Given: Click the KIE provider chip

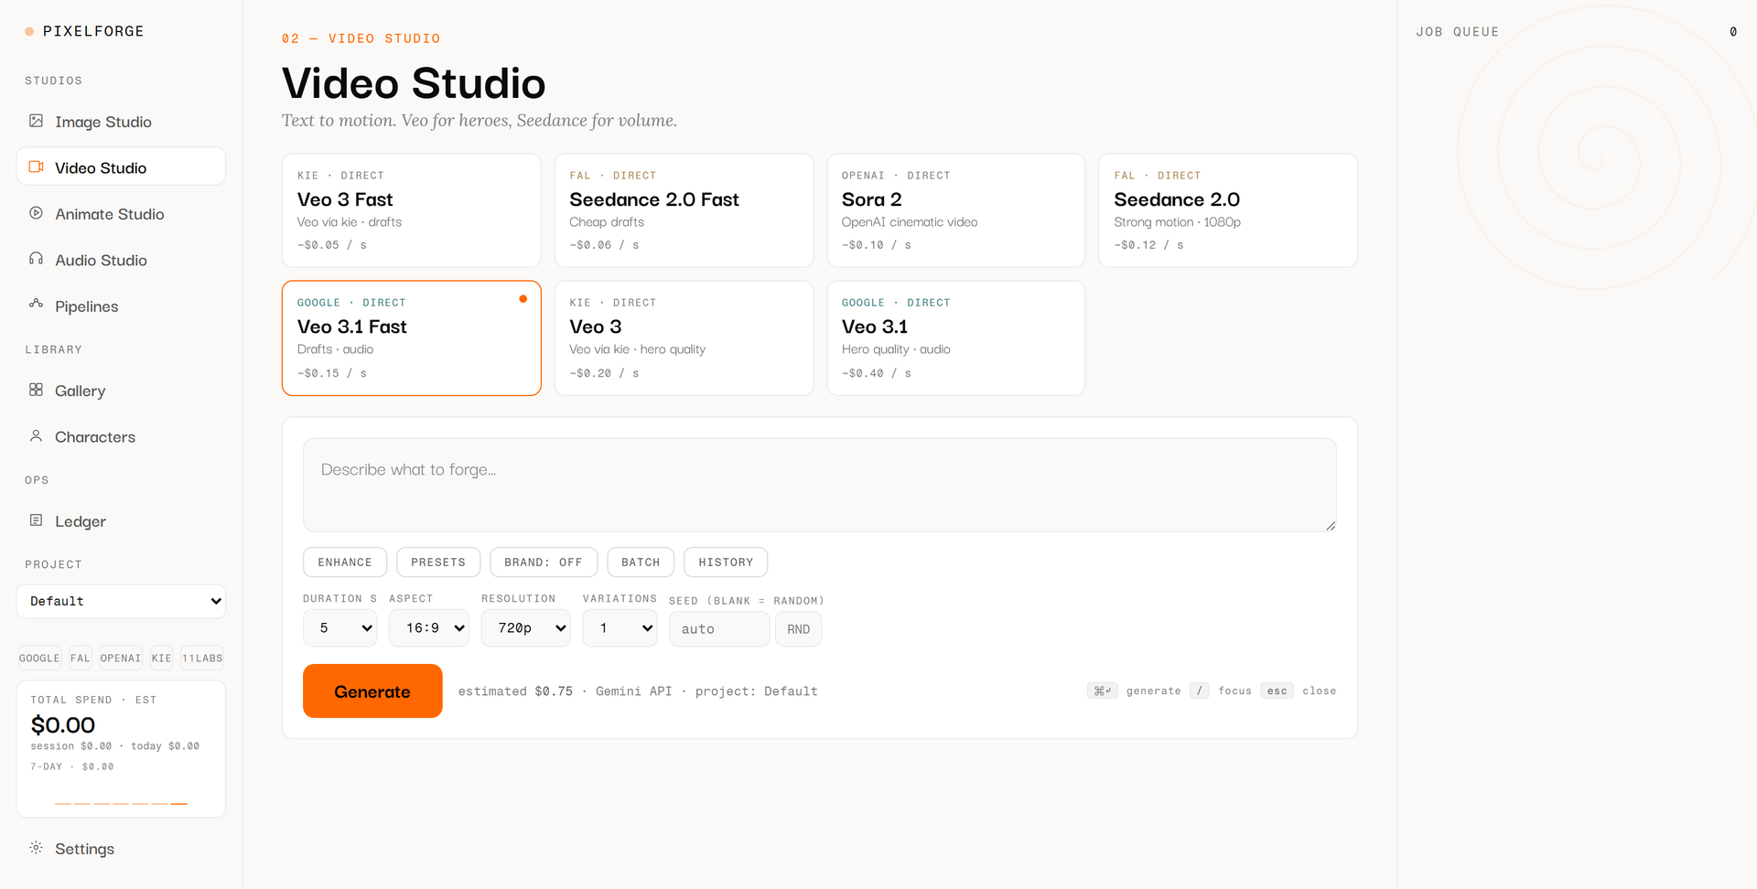Looking at the screenshot, I should (x=162, y=659).
